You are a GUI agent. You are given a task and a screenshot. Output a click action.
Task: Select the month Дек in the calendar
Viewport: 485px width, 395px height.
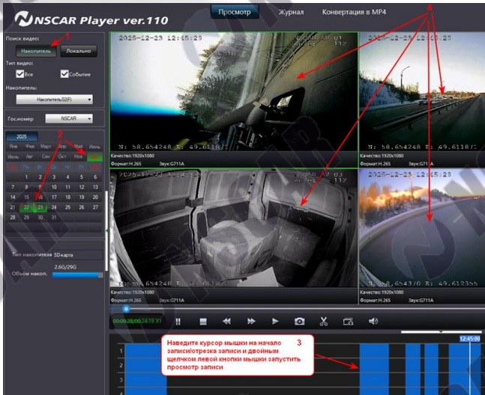(94, 157)
